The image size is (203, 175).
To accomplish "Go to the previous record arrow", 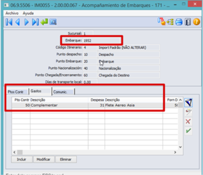I will point(18,22).
